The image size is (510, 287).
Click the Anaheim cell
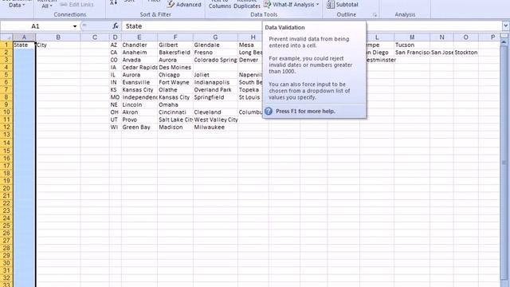139,53
